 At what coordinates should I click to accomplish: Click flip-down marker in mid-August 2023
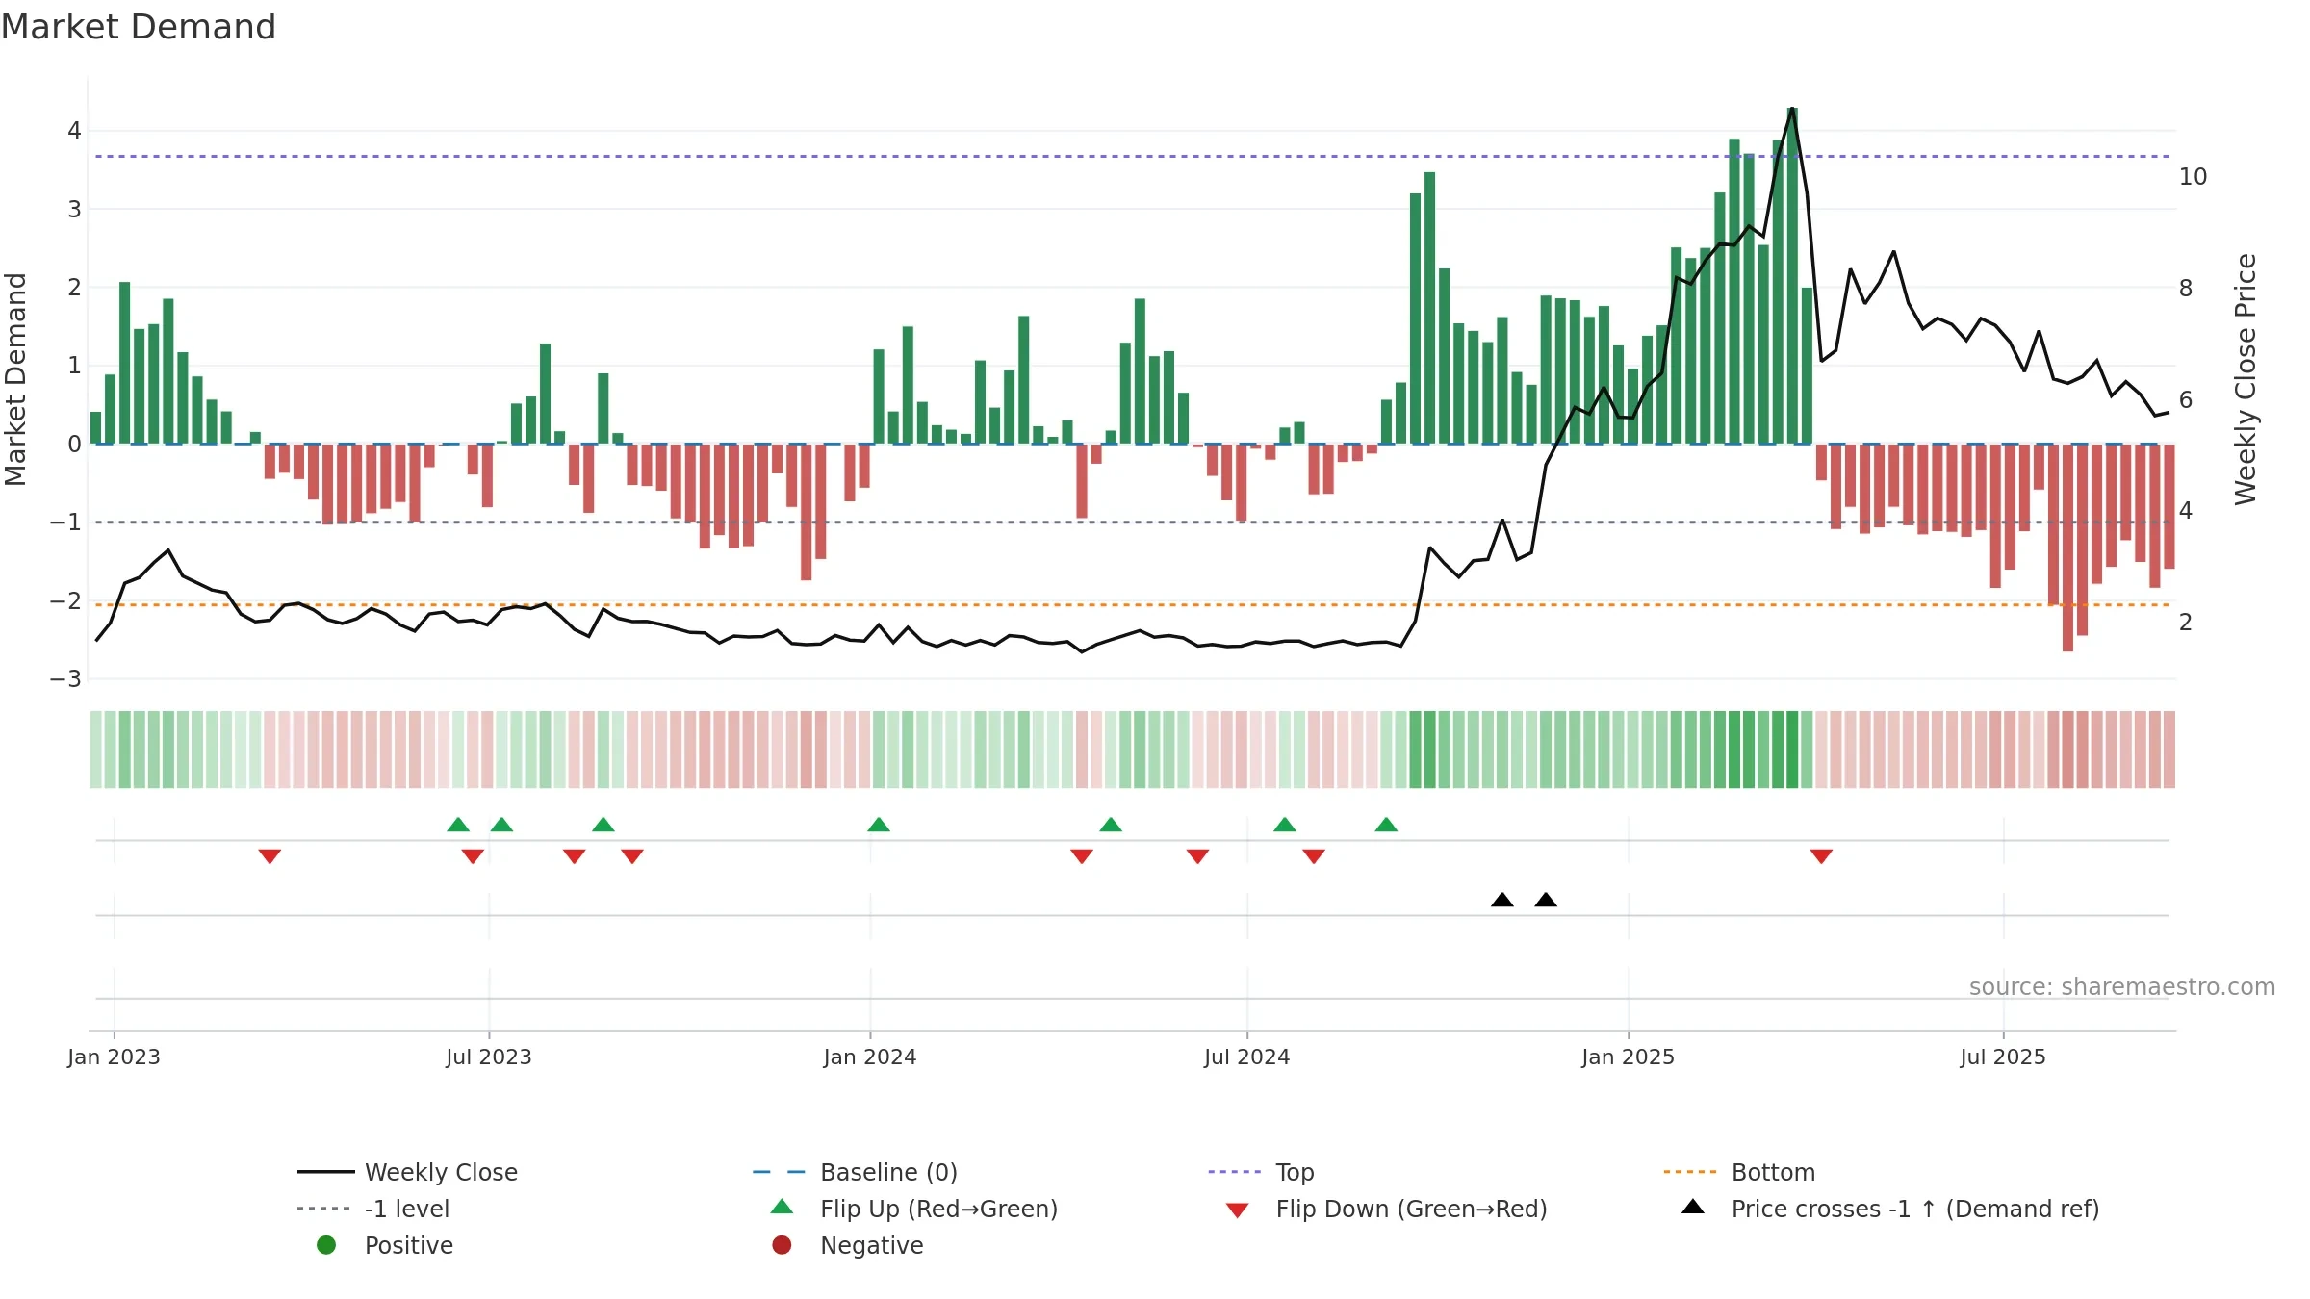(x=575, y=856)
